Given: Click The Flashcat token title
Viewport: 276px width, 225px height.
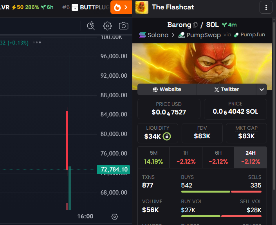Looking at the screenshot, I should point(173,7).
